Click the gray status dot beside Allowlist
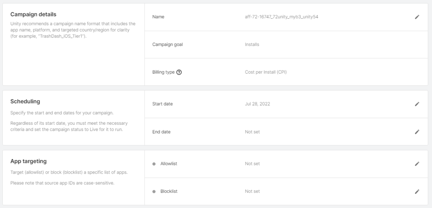 (x=154, y=164)
